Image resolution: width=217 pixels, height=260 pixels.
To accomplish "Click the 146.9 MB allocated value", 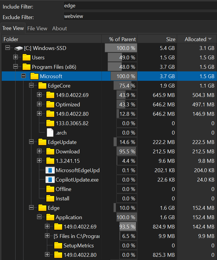I will point(203,114).
